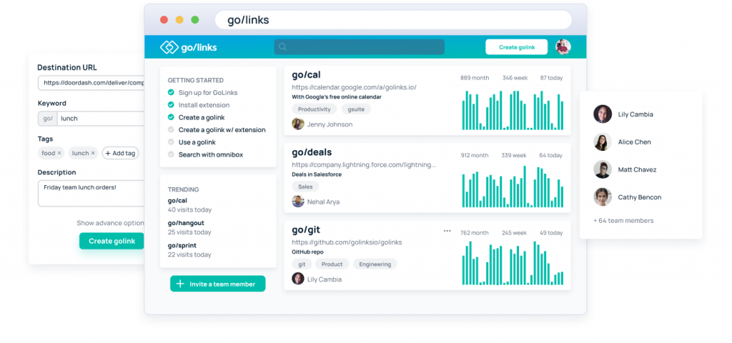Check Create a golink w/ extension step
The width and height of the screenshot is (732, 343).
click(x=171, y=130)
